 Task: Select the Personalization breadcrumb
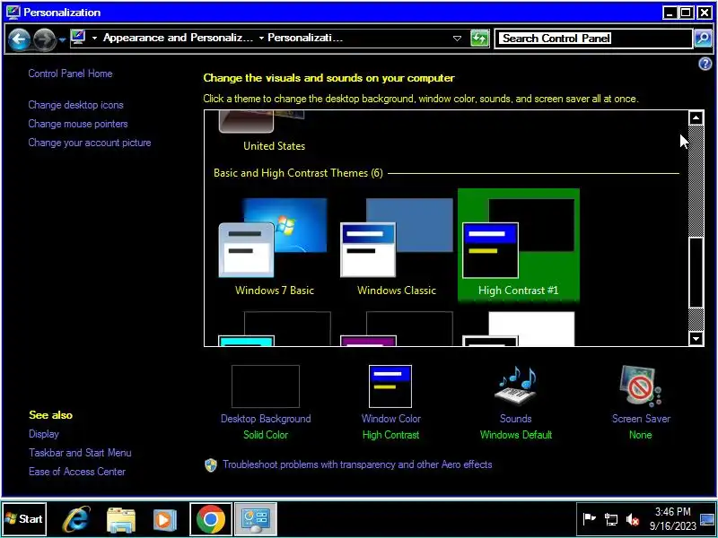click(305, 38)
